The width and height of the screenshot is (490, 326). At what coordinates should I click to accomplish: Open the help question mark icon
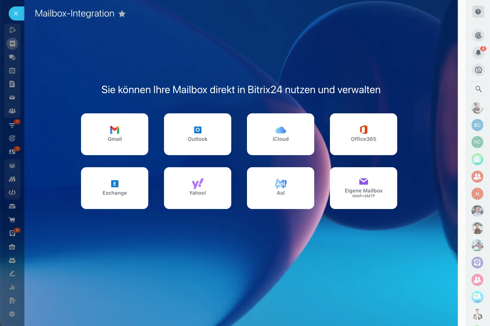478,12
